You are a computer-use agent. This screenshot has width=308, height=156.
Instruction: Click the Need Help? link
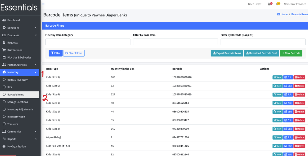(254, 4)
